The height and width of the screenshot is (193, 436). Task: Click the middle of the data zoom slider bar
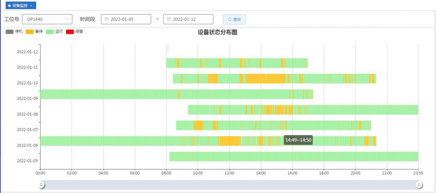229,184
